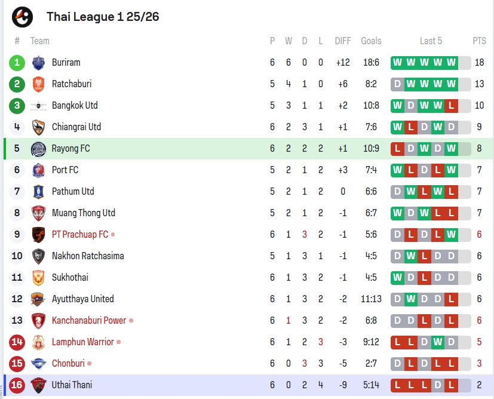Select the Chiangrai Utd team badge
Screen dimensions: 494x399
pyautogui.click(x=38, y=127)
